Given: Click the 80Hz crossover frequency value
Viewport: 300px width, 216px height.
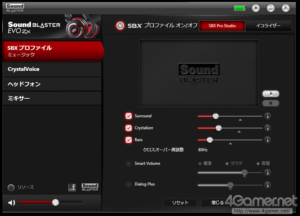Looking at the screenshot, I should tap(203, 150).
